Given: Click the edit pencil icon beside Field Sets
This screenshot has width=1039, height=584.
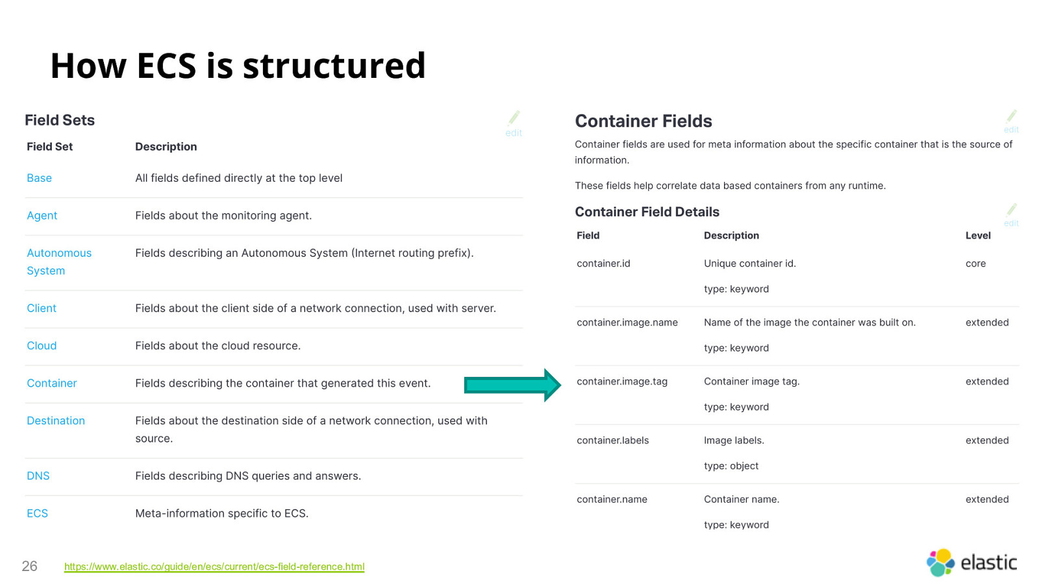Looking at the screenshot, I should click(x=514, y=123).
